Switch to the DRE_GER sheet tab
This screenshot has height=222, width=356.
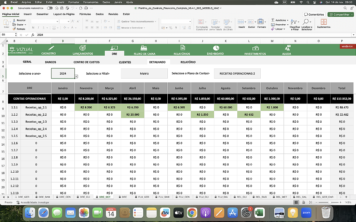pos(24,197)
